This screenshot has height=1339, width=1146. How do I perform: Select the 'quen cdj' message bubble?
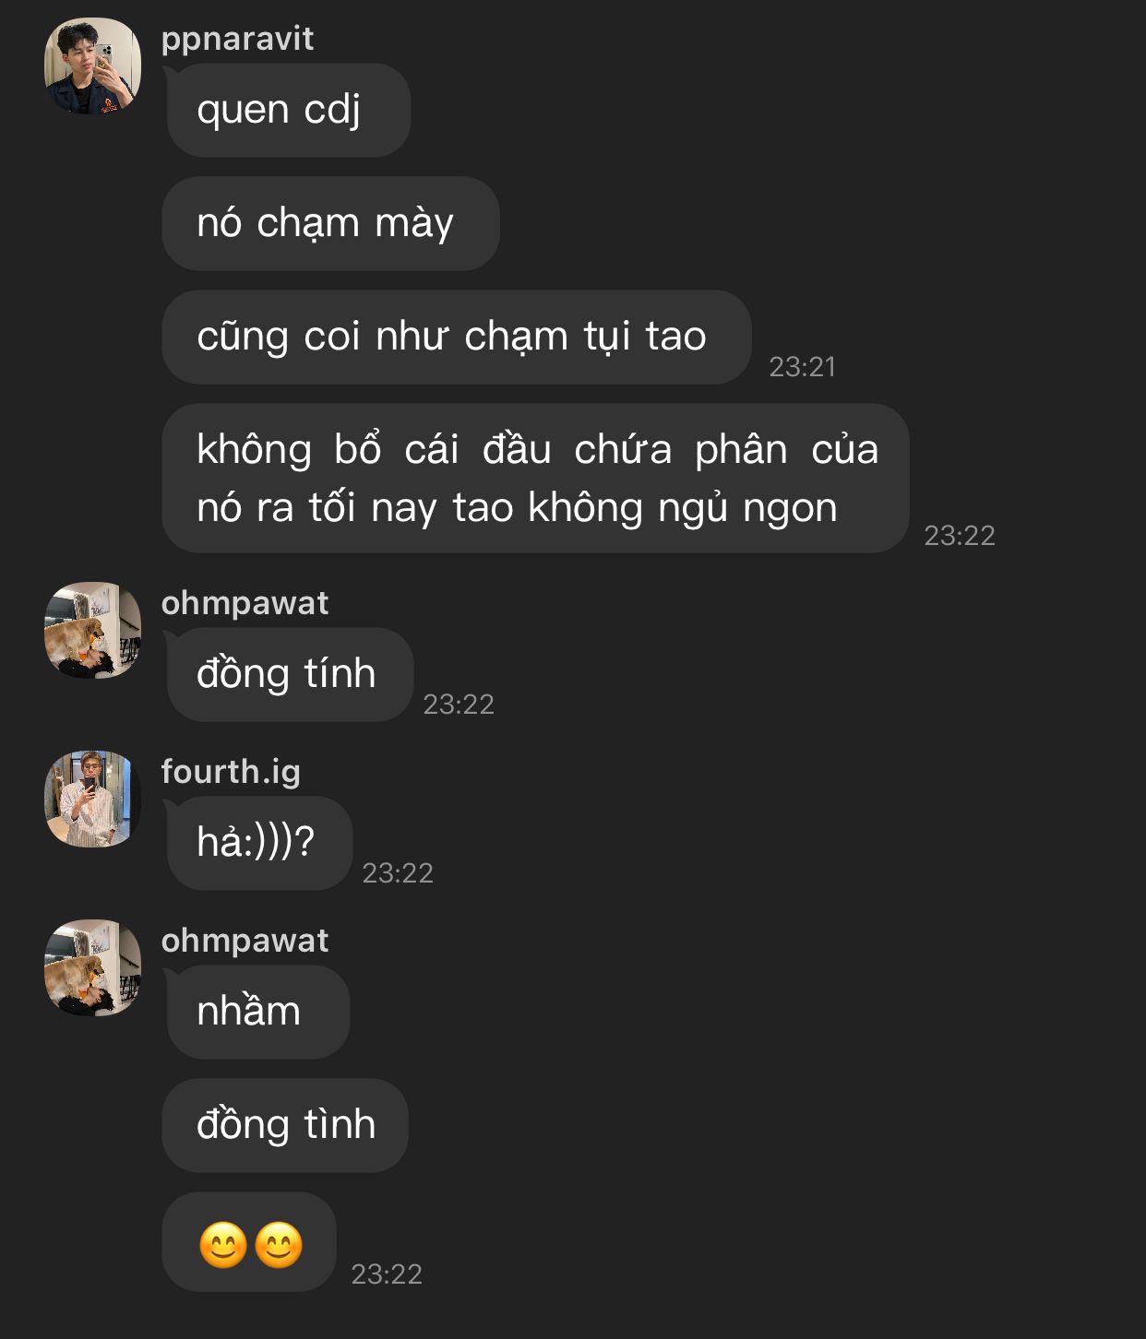click(287, 111)
